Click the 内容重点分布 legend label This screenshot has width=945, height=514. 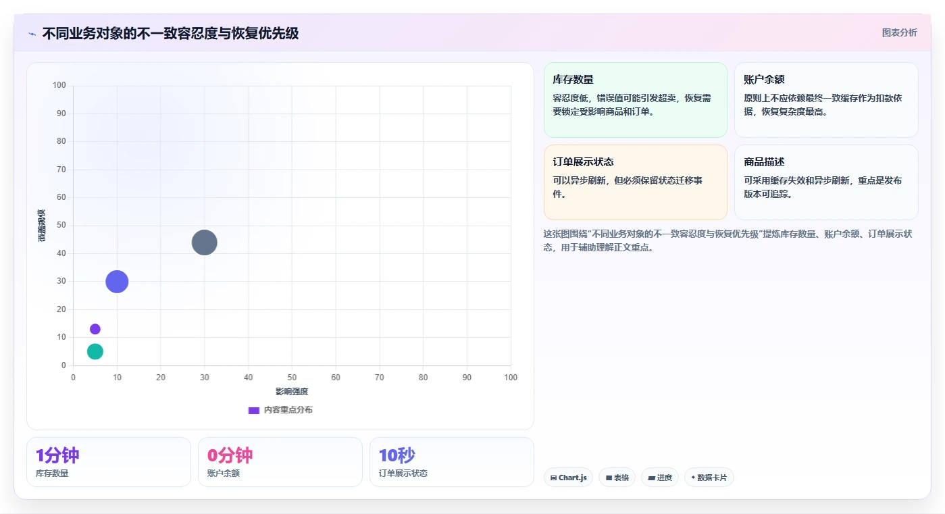pos(288,410)
